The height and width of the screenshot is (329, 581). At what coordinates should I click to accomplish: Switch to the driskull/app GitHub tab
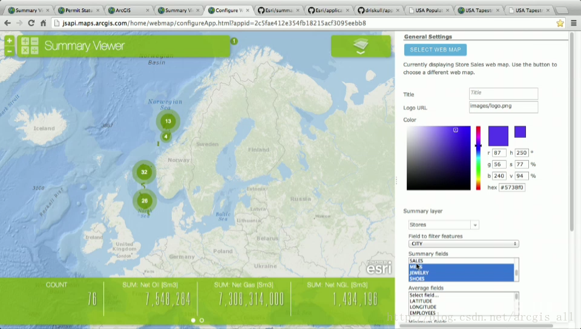378,10
